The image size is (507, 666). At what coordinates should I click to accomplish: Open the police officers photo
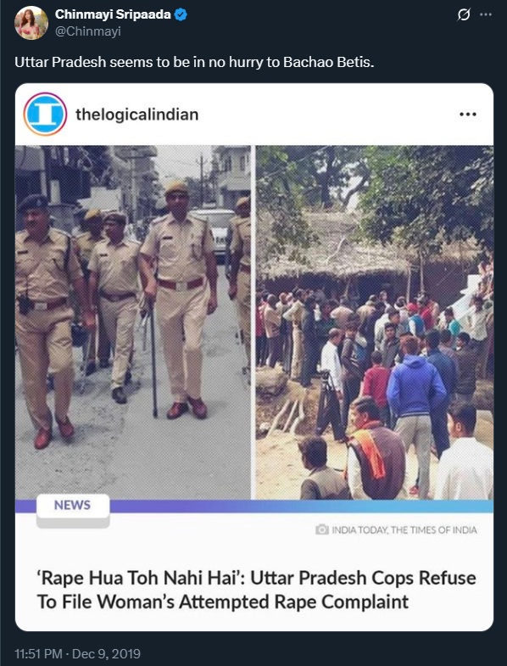click(x=133, y=322)
